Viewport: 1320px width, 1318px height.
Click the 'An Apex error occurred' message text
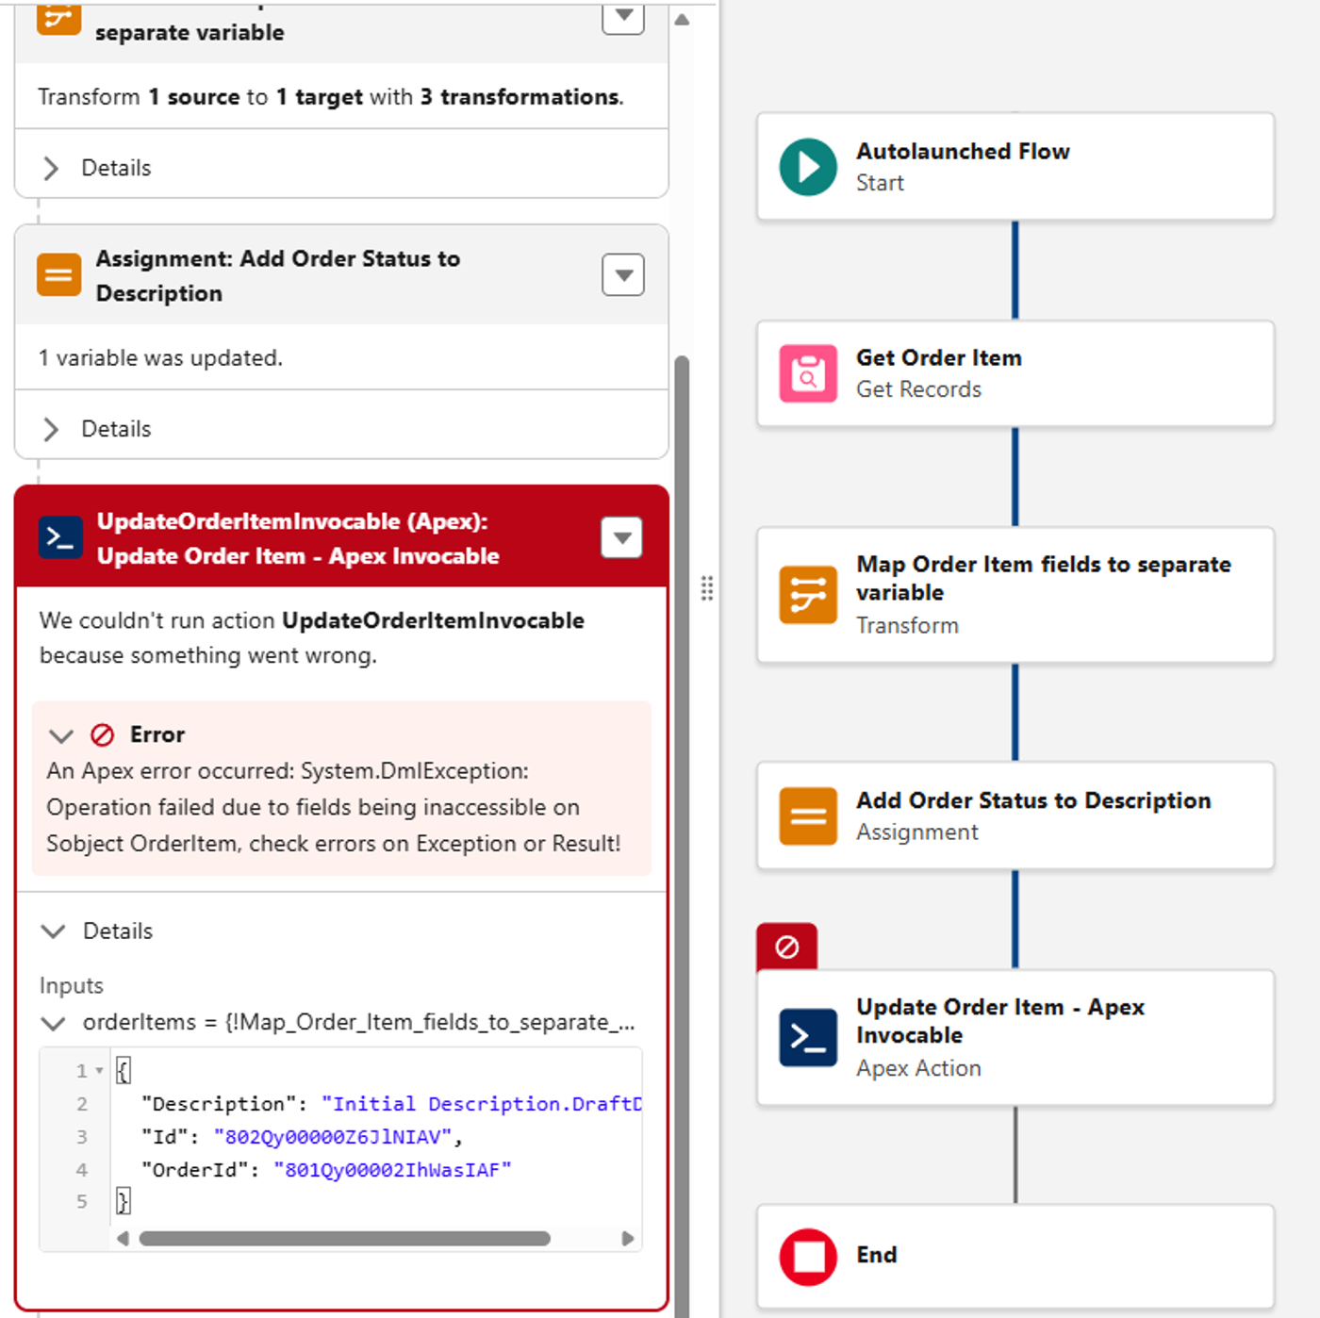pyautogui.click(x=334, y=807)
